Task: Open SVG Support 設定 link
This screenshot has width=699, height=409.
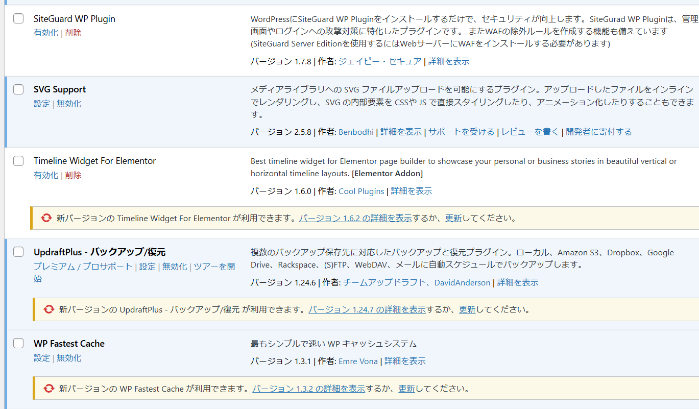Action: point(42,104)
